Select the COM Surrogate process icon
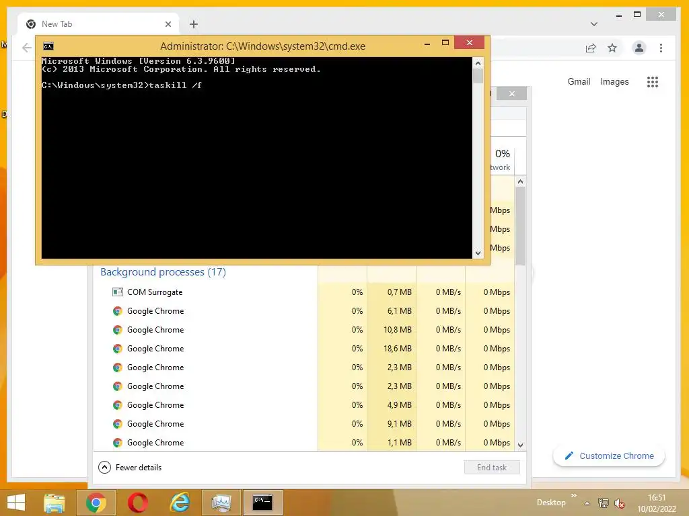 pos(117,292)
